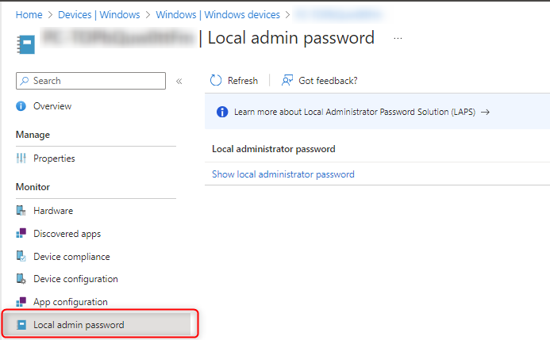Click the blurred device name breadcrumb
This screenshot has width=550, height=340.
(338, 15)
